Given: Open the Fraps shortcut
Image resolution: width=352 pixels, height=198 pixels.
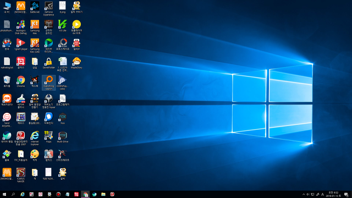Looking at the screenshot, I should pyautogui.click(x=49, y=137).
